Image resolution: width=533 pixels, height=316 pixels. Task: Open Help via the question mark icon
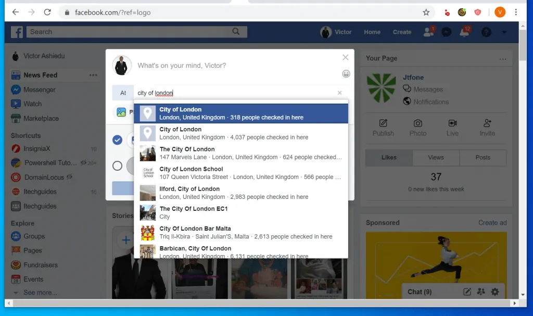coord(486,32)
